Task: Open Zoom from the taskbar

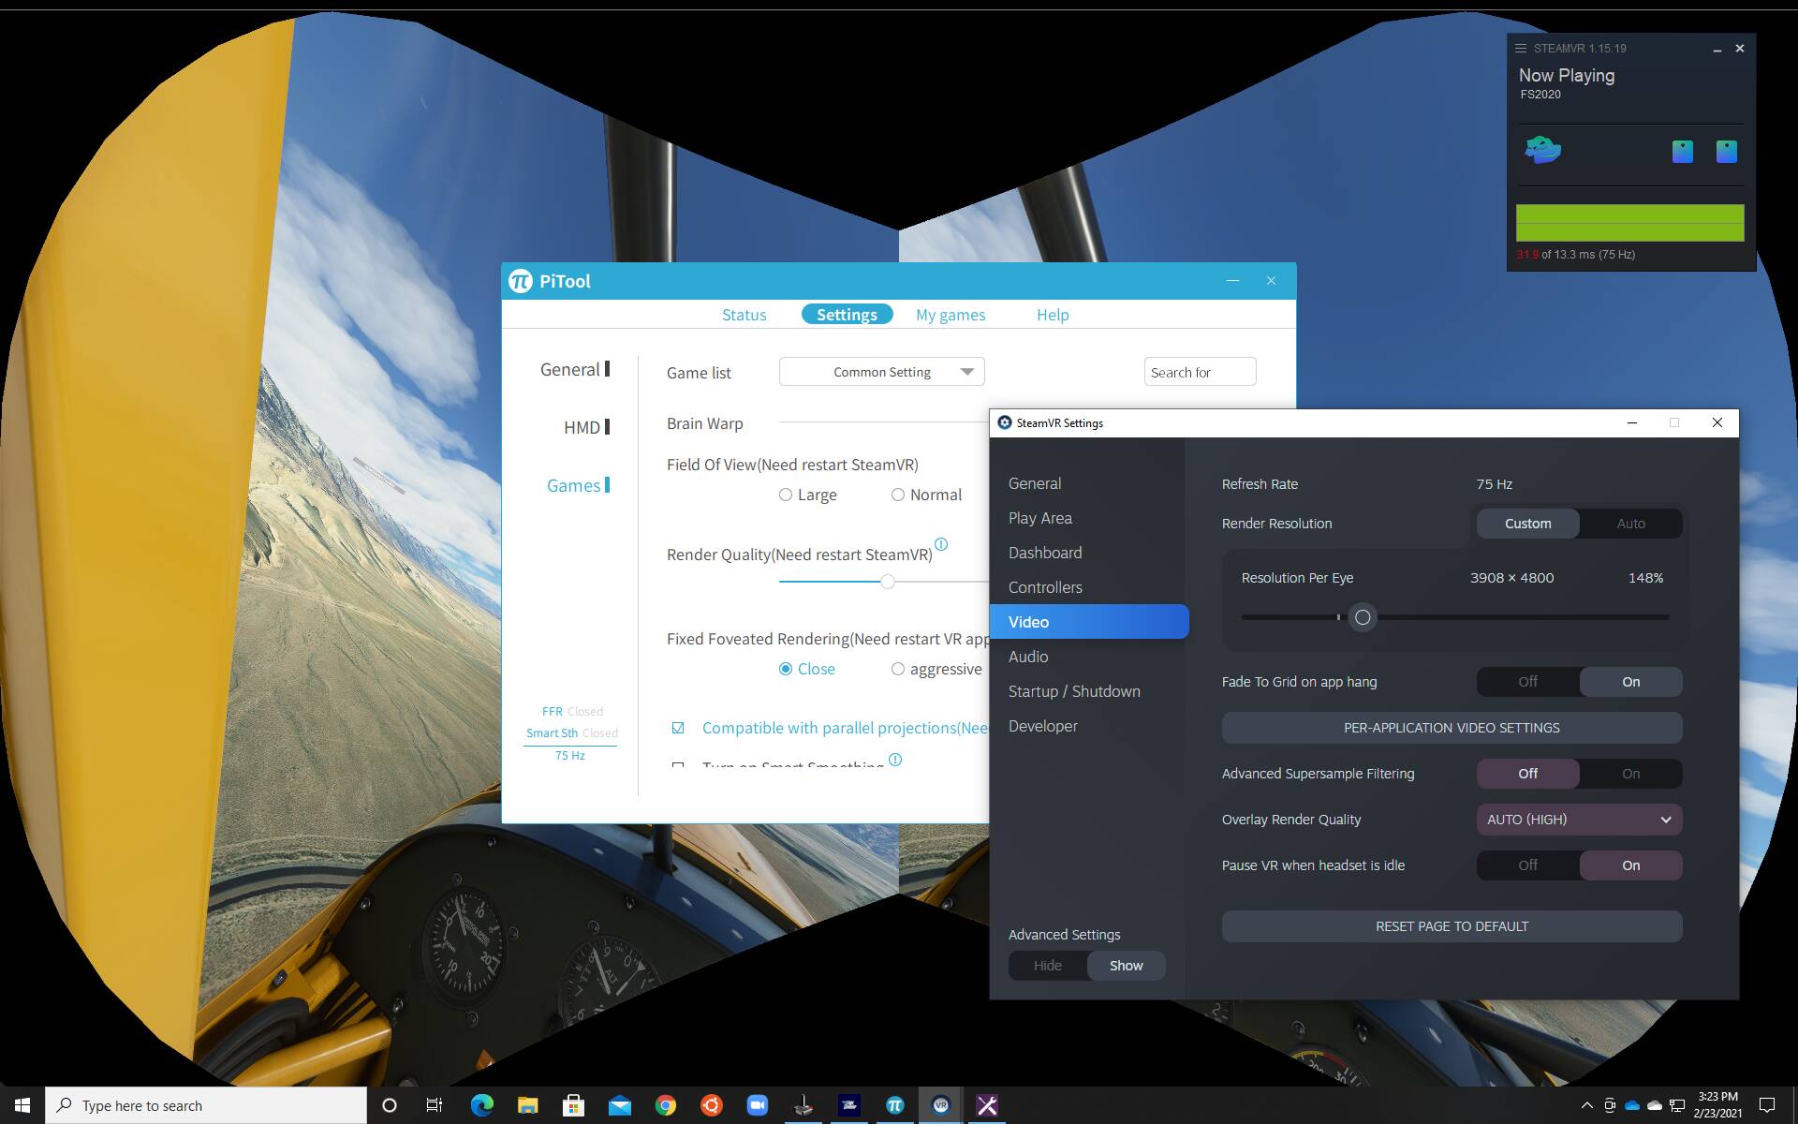Action: coord(757,1105)
